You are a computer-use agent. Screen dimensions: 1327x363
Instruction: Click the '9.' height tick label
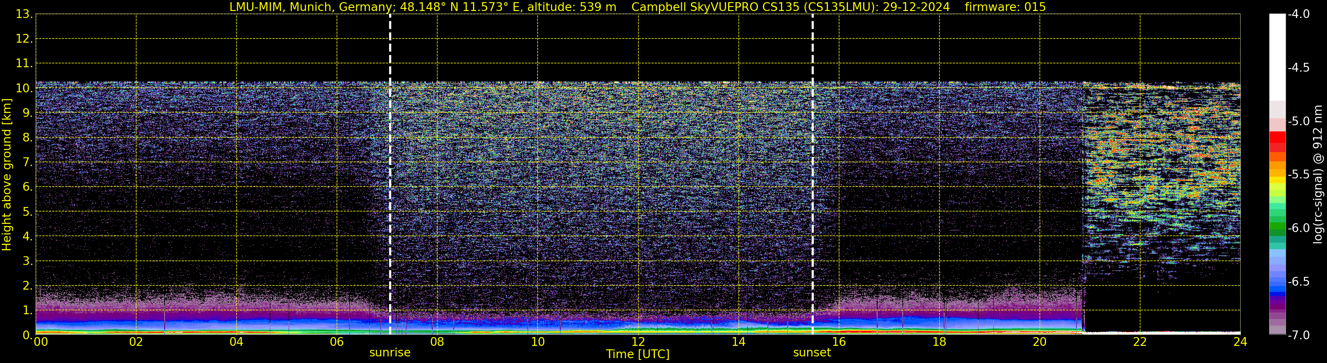27,113
